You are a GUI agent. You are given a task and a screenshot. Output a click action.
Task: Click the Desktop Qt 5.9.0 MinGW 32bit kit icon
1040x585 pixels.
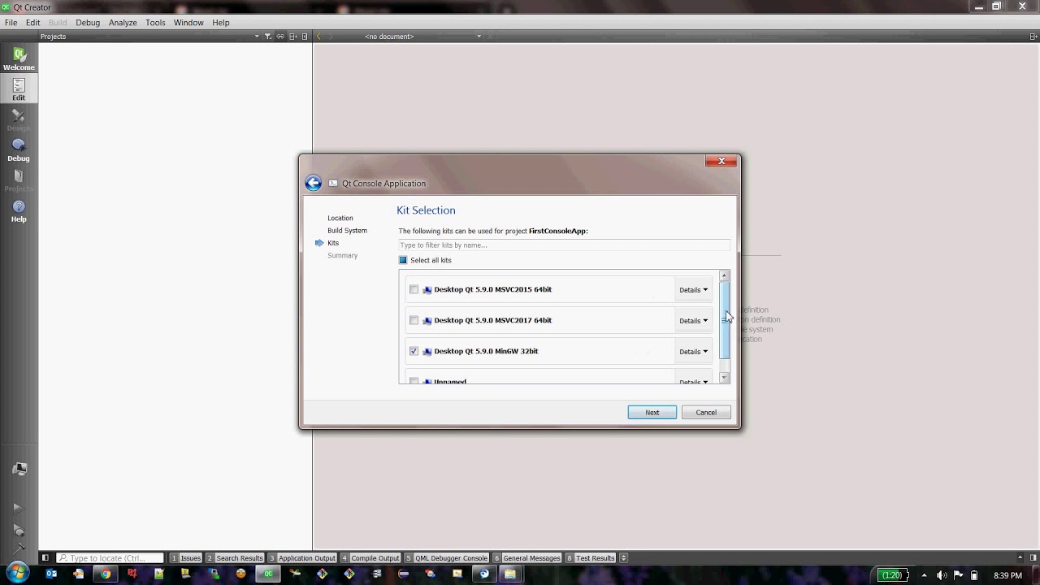pyautogui.click(x=427, y=352)
